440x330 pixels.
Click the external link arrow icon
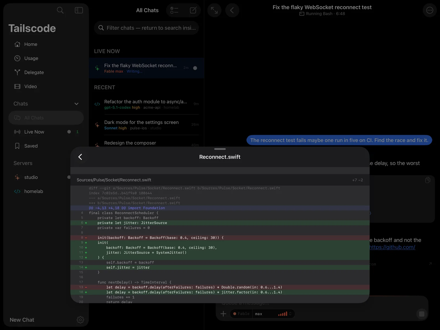pos(430,264)
